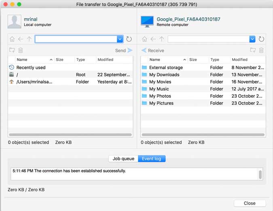Go up one level in local pane

[29, 39]
